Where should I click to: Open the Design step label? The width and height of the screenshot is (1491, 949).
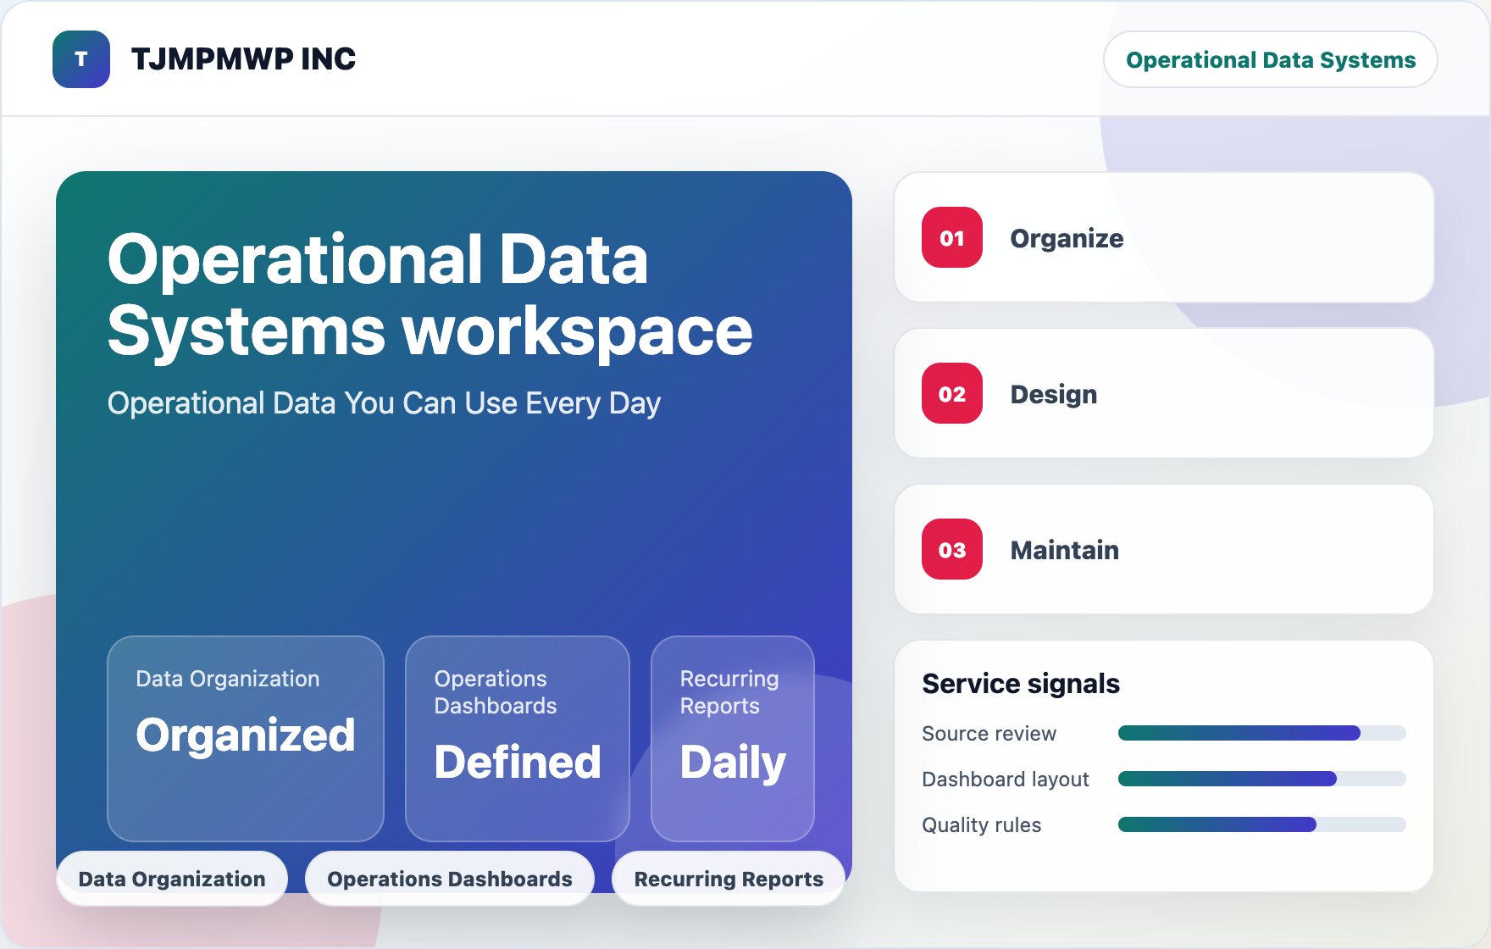click(1053, 394)
